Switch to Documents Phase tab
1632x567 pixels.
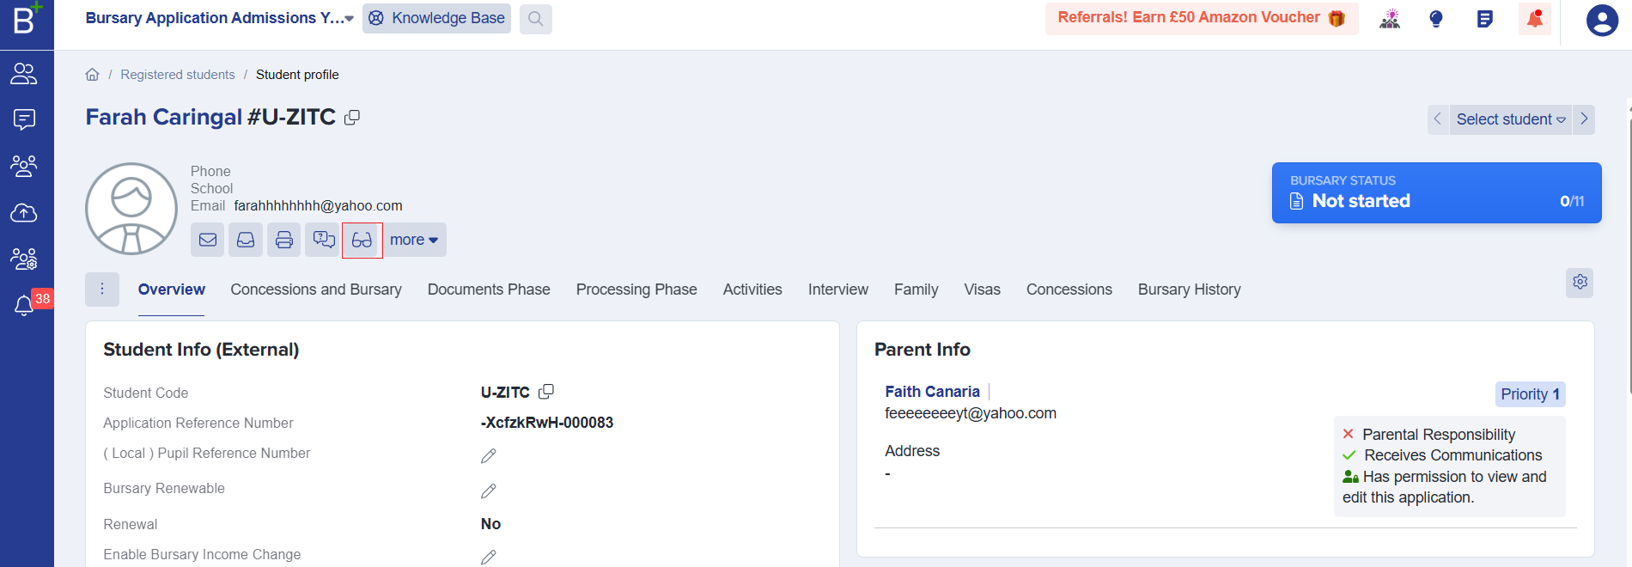coord(489,290)
